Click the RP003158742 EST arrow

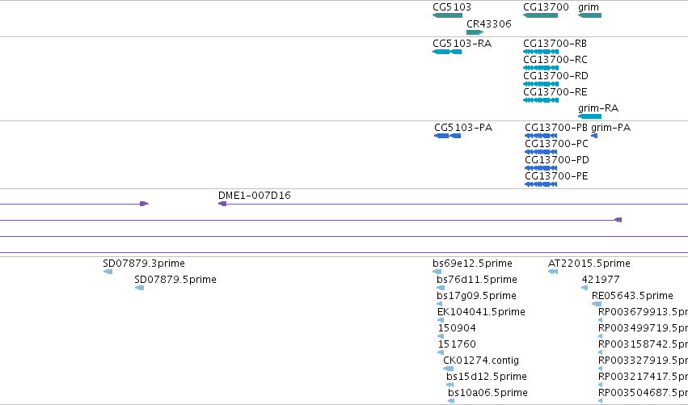pos(600,352)
